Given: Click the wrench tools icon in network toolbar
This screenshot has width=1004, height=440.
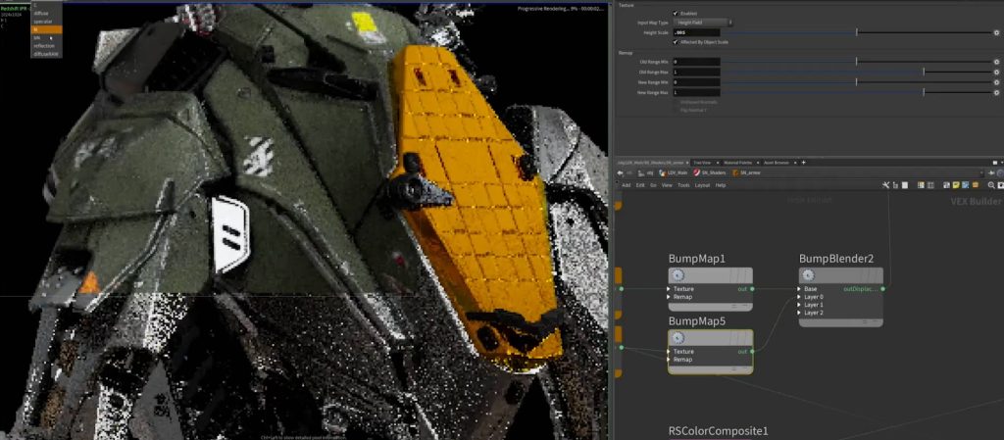Looking at the screenshot, I should pos(885,185).
